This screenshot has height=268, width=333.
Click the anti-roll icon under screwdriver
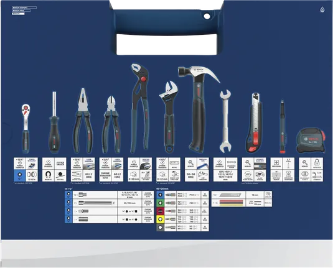60,175
